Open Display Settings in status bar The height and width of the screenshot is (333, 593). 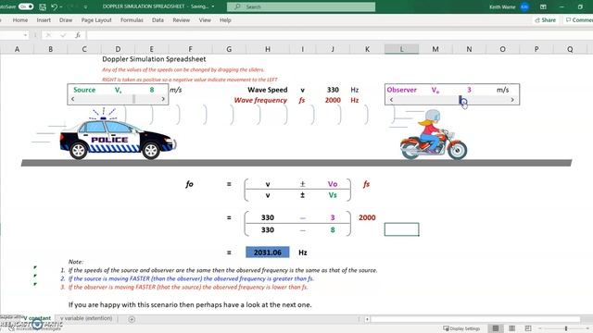click(461, 328)
